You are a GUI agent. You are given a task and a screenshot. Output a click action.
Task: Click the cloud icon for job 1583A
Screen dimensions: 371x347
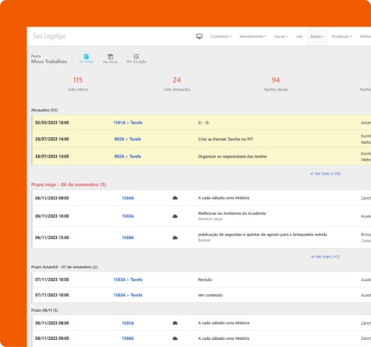(175, 216)
